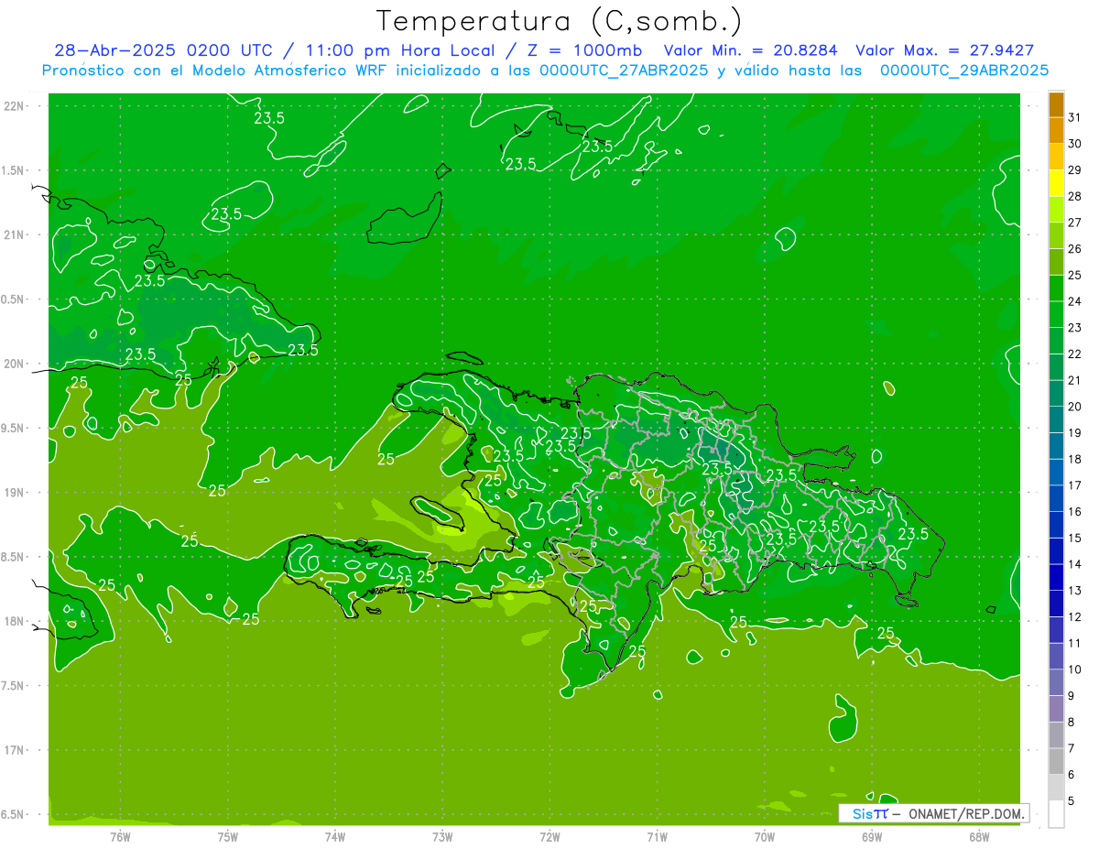This screenshot has height=849, width=1099.
Task: Click the '21N' latitude axis label
Action: [15, 234]
